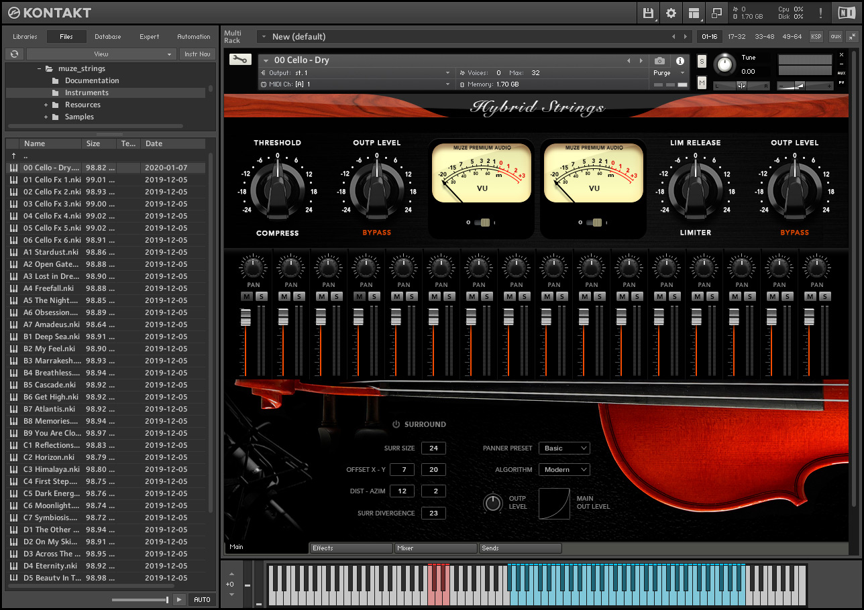Solo the instrument with S button
Screen dimensions: 864x610
tap(702, 62)
